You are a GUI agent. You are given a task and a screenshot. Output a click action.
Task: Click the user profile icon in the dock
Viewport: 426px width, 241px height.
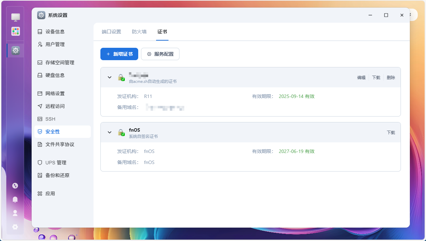click(15, 213)
